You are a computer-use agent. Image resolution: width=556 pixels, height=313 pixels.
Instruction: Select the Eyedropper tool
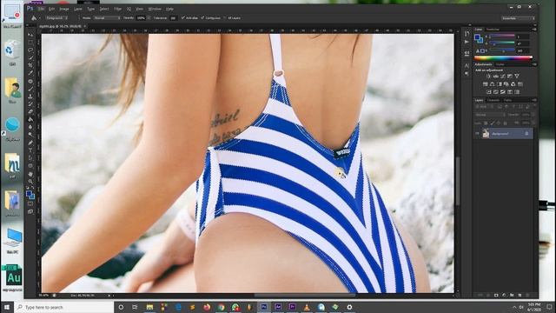pyautogui.click(x=30, y=73)
